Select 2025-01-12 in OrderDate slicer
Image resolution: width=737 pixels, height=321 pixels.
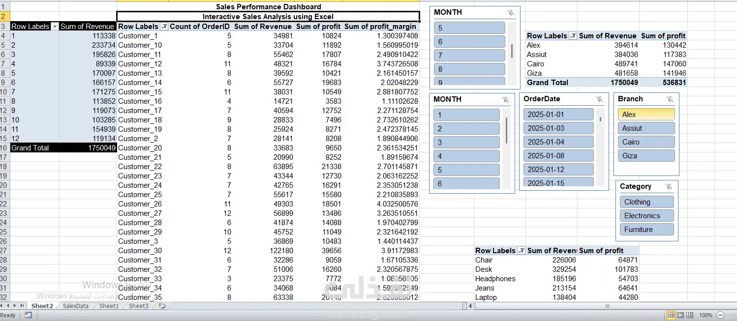[x=559, y=169]
